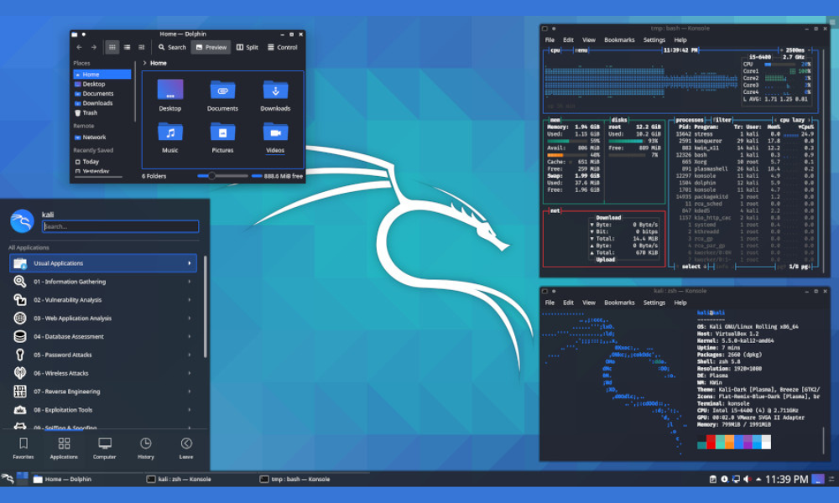Click menu button in bashtop header

581,50
